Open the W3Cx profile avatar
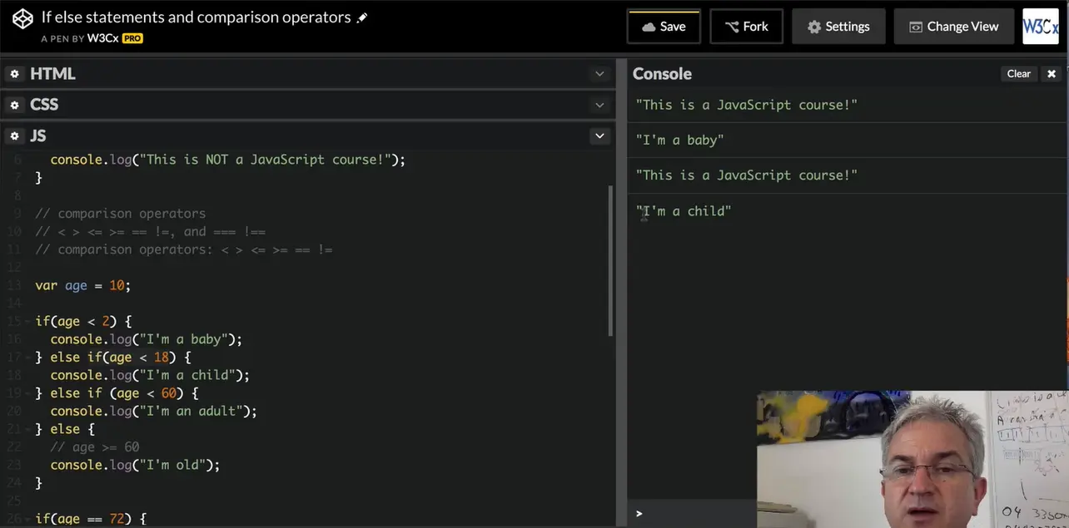Screen dimensions: 1069x528 click(x=1040, y=27)
